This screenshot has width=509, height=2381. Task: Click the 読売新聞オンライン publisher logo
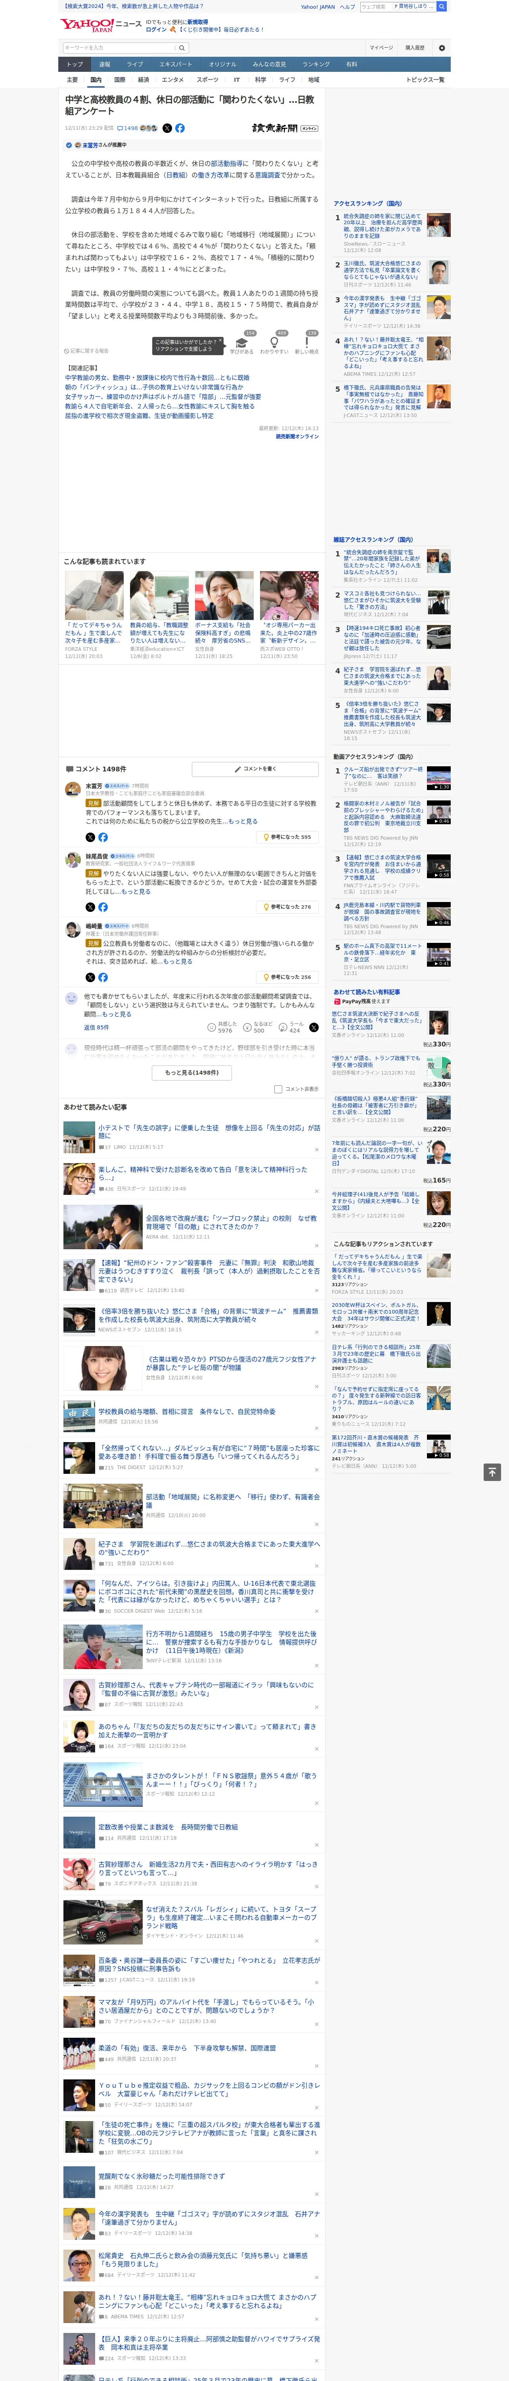coord(285,129)
